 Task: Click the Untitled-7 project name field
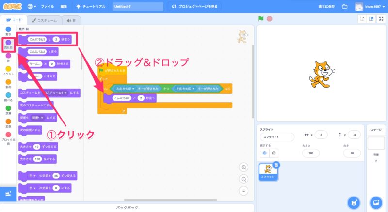138,7
